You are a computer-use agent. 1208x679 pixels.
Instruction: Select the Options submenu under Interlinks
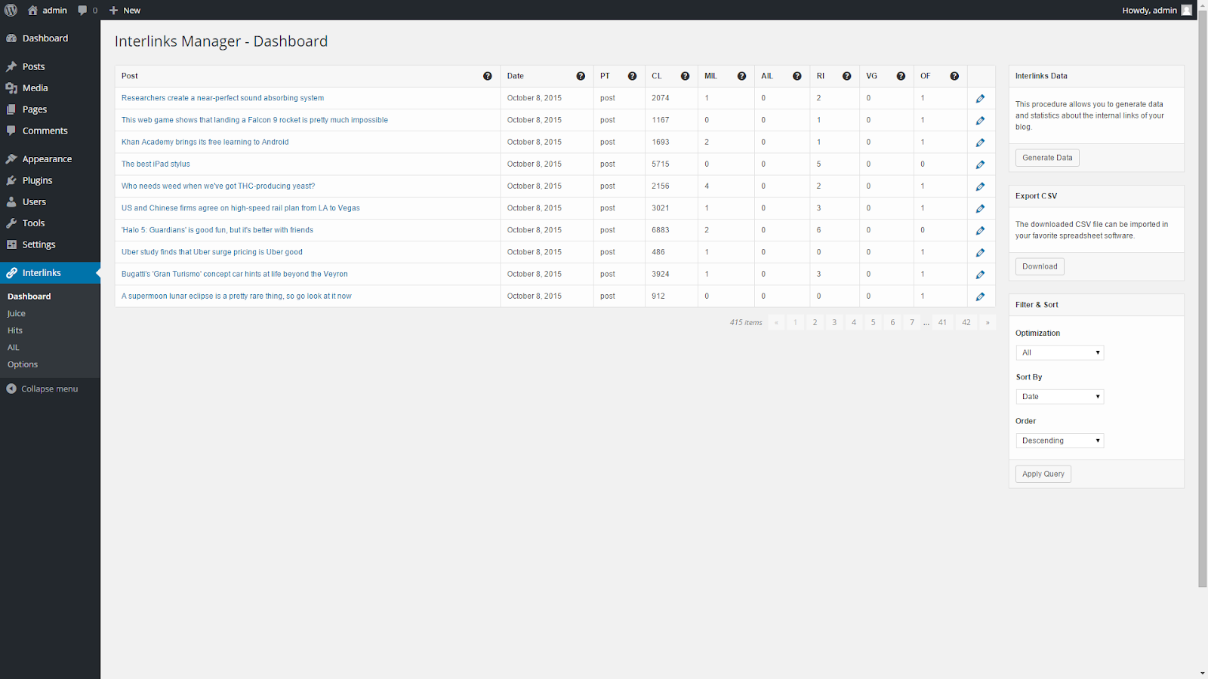[23, 364]
